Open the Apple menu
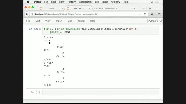The width and height of the screenshot is (186, 104). [x=28, y=2]
